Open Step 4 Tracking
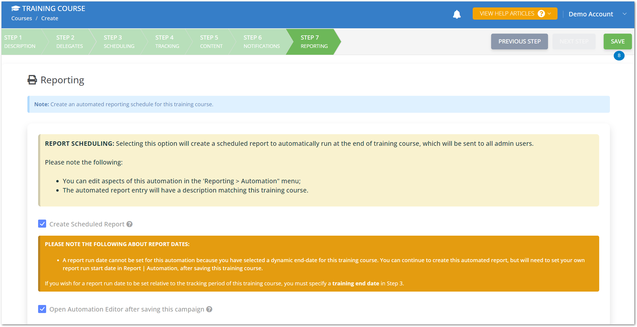Screen dimensions: 637x327 (167, 42)
